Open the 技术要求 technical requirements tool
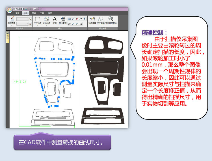Image resolution: width=212 pixels, height=161 pixels. 63,20
